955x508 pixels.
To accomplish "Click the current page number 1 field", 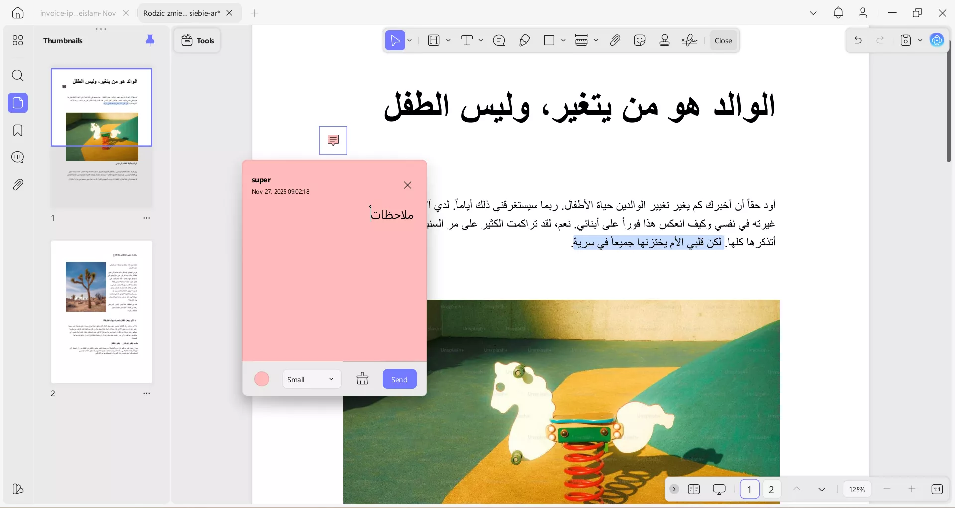I will tap(750, 489).
